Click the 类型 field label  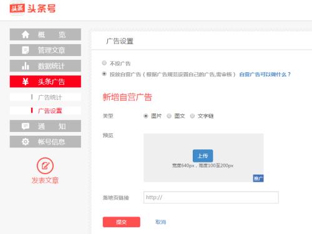[x=108, y=116]
